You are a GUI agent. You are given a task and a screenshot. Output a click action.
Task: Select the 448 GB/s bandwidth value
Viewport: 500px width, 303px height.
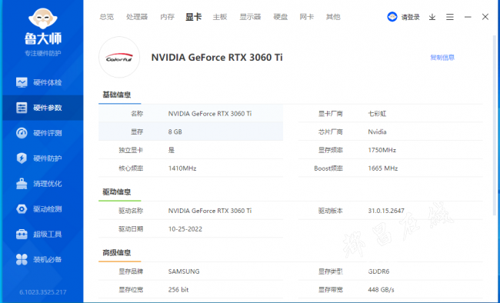point(381,290)
